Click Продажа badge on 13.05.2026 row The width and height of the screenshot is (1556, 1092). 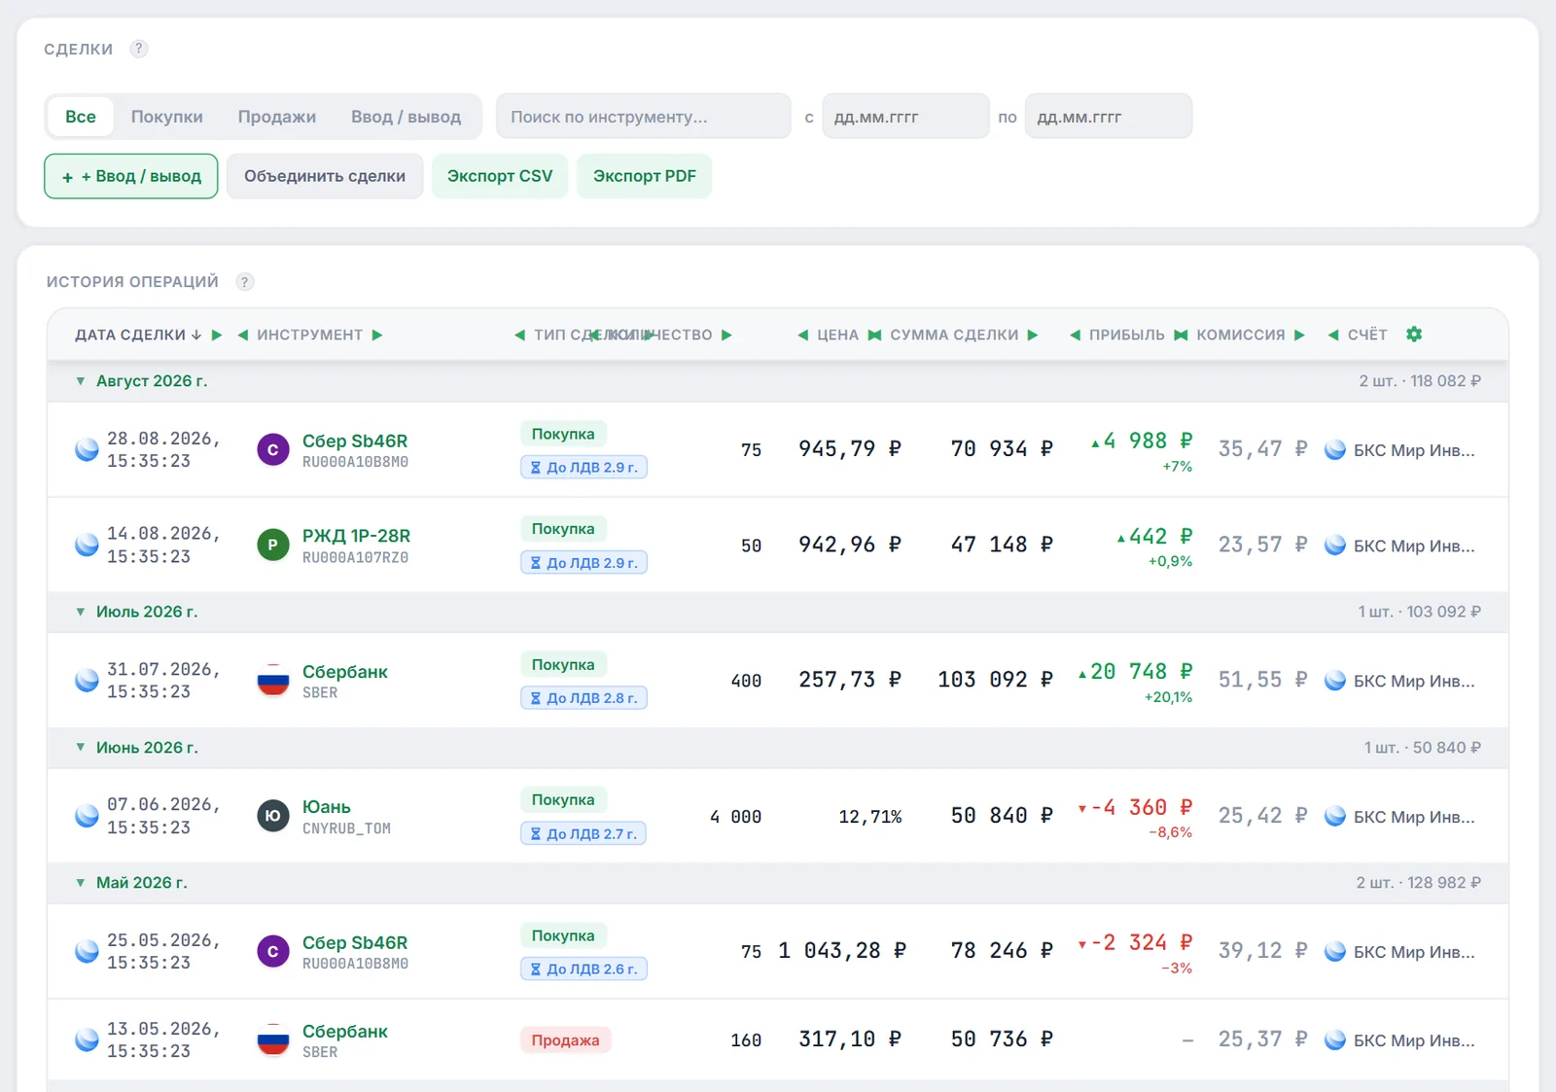pos(565,1040)
